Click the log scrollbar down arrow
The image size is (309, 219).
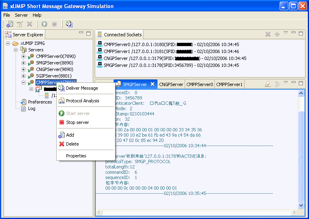pyautogui.click(x=301, y=205)
